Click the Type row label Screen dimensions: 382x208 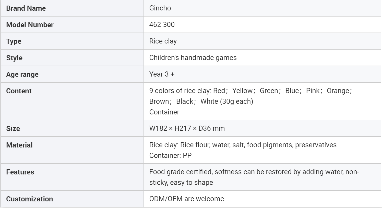pos(14,41)
